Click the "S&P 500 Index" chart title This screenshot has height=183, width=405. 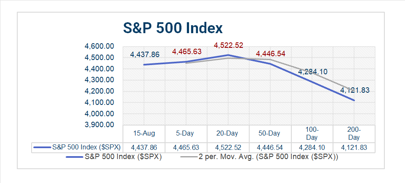[173, 28]
